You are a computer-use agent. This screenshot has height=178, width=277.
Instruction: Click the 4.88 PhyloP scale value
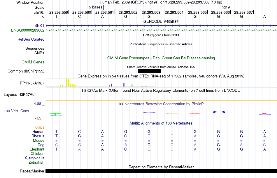point(37,104)
